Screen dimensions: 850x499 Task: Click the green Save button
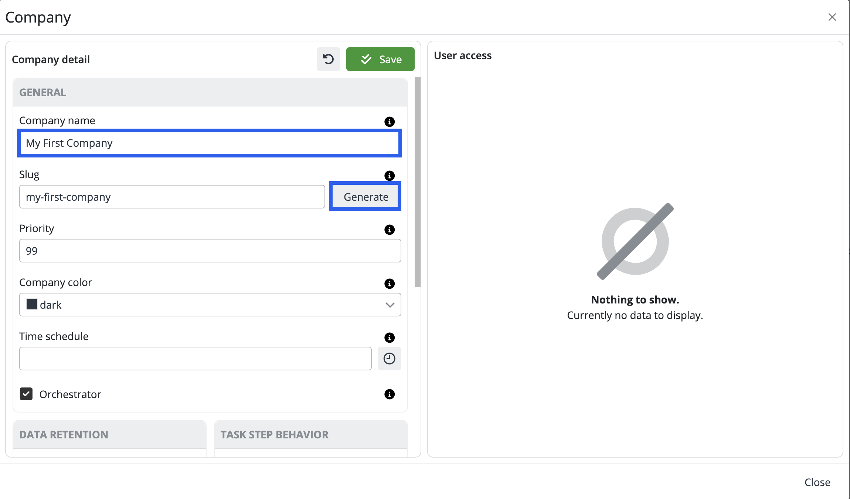click(x=380, y=59)
